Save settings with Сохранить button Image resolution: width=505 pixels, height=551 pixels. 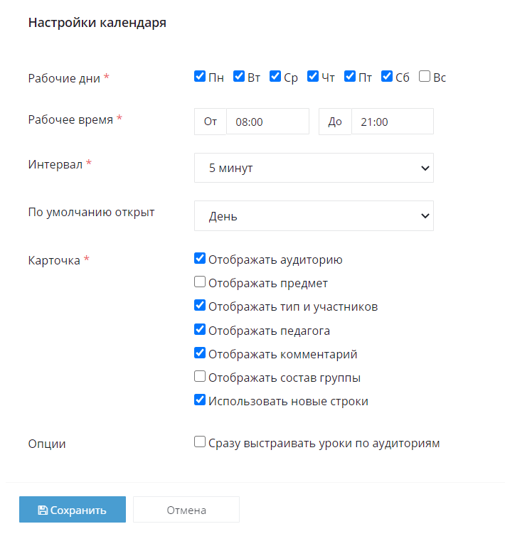[73, 510]
